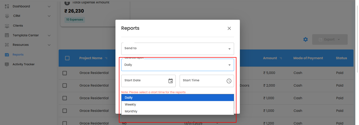Click the Clients sidebar icon
The width and height of the screenshot is (359, 125).
click(7, 26)
